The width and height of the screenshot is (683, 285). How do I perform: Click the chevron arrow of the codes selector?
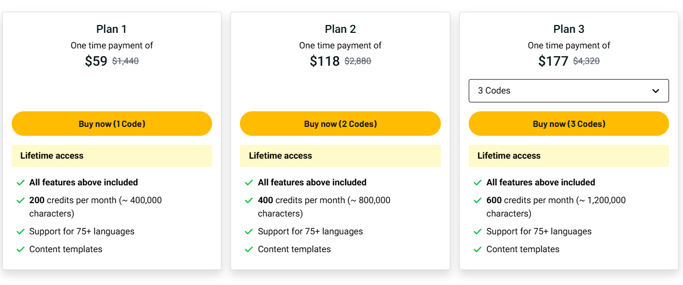coord(656,91)
